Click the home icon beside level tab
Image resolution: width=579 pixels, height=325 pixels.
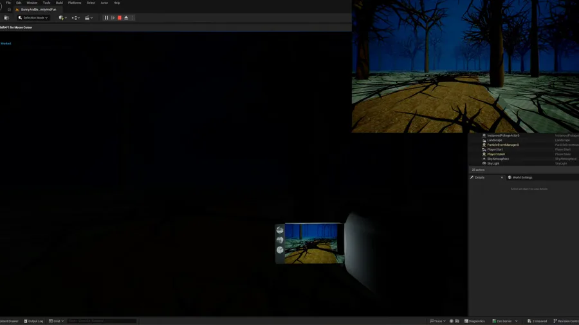coord(9,10)
